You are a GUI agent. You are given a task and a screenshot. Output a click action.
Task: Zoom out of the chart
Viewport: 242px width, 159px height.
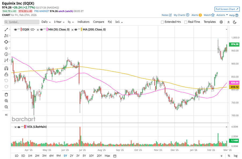point(6,107)
